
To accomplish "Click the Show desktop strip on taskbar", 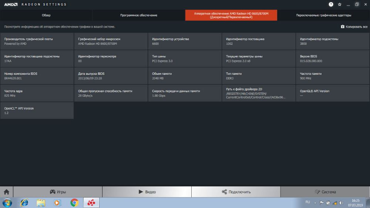I will (368, 202).
